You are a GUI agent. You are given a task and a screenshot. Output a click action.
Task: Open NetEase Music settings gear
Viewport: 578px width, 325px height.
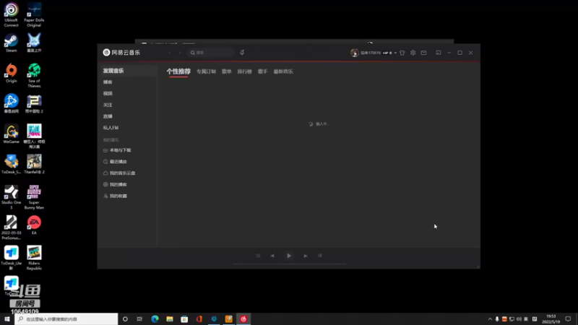pos(413,53)
